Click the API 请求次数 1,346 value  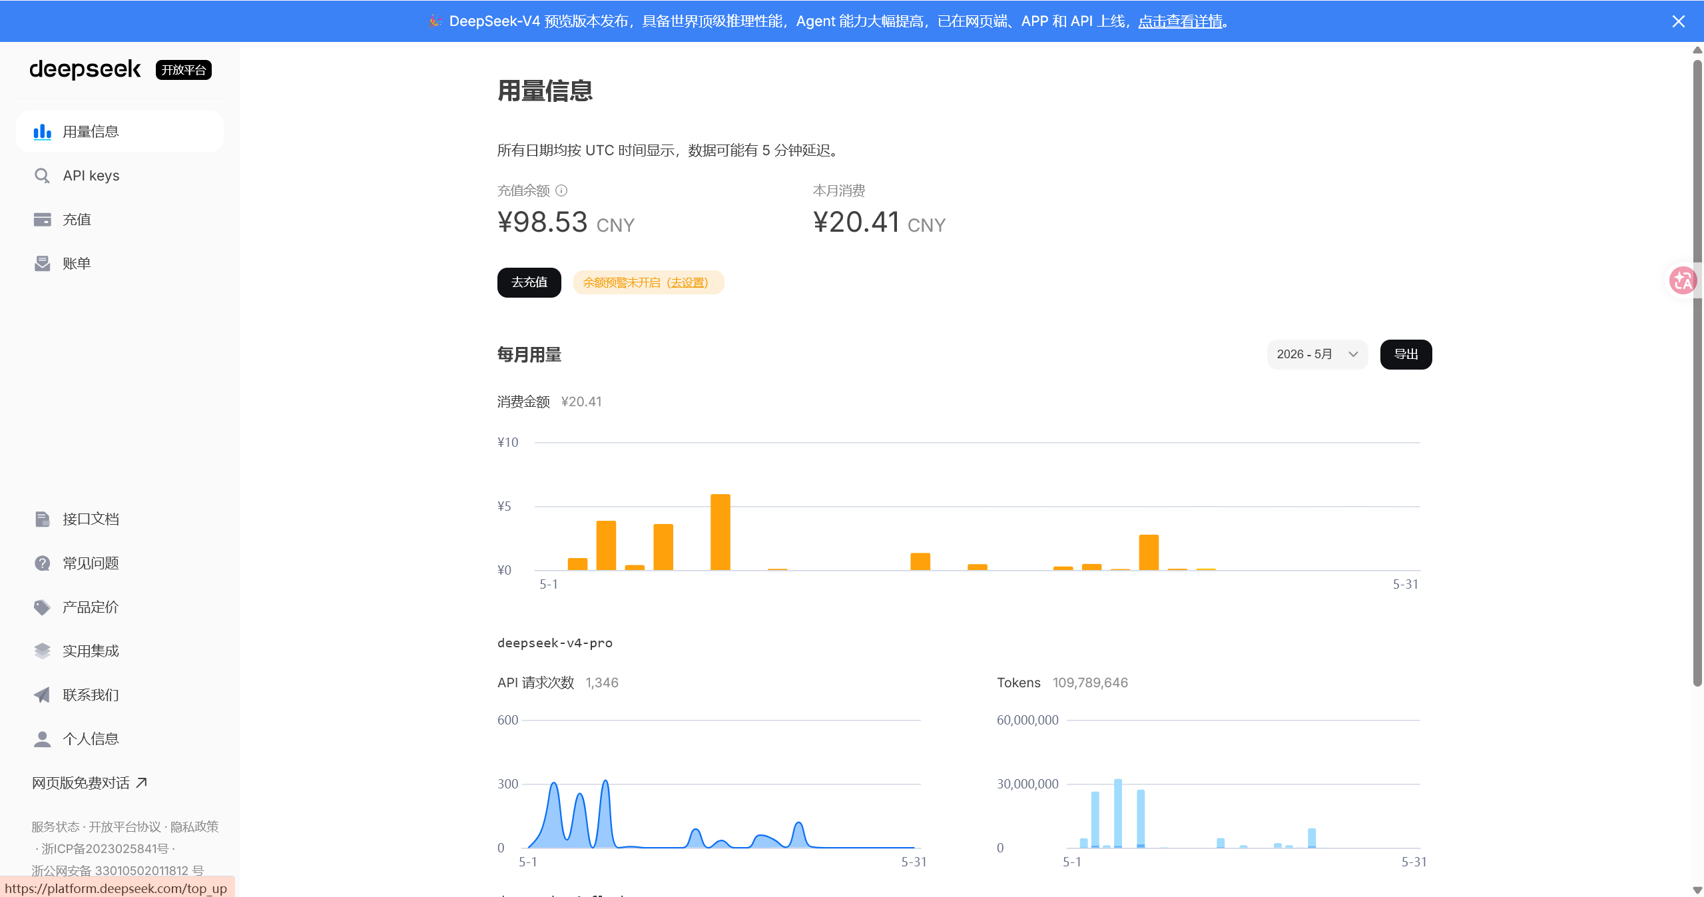coord(602,683)
